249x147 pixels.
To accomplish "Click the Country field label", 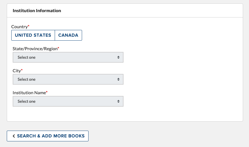I will pos(19,27).
